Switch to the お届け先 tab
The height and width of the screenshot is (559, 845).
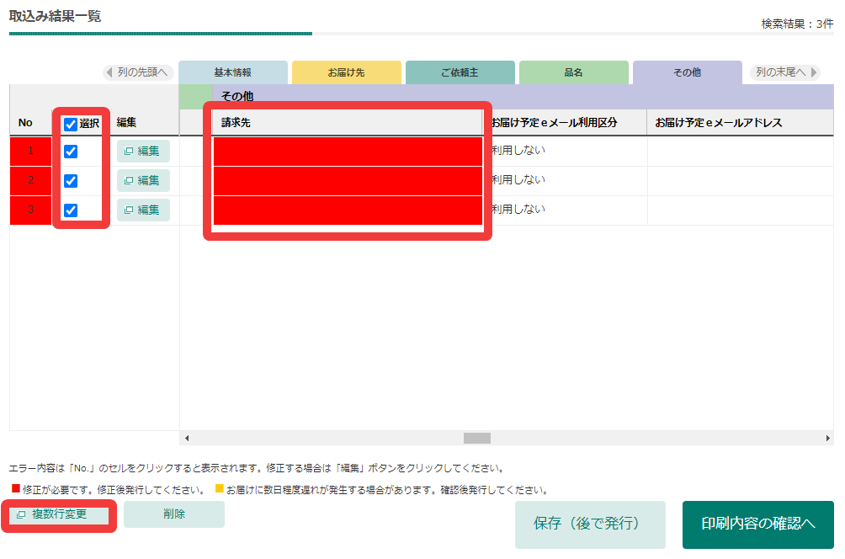coord(347,72)
